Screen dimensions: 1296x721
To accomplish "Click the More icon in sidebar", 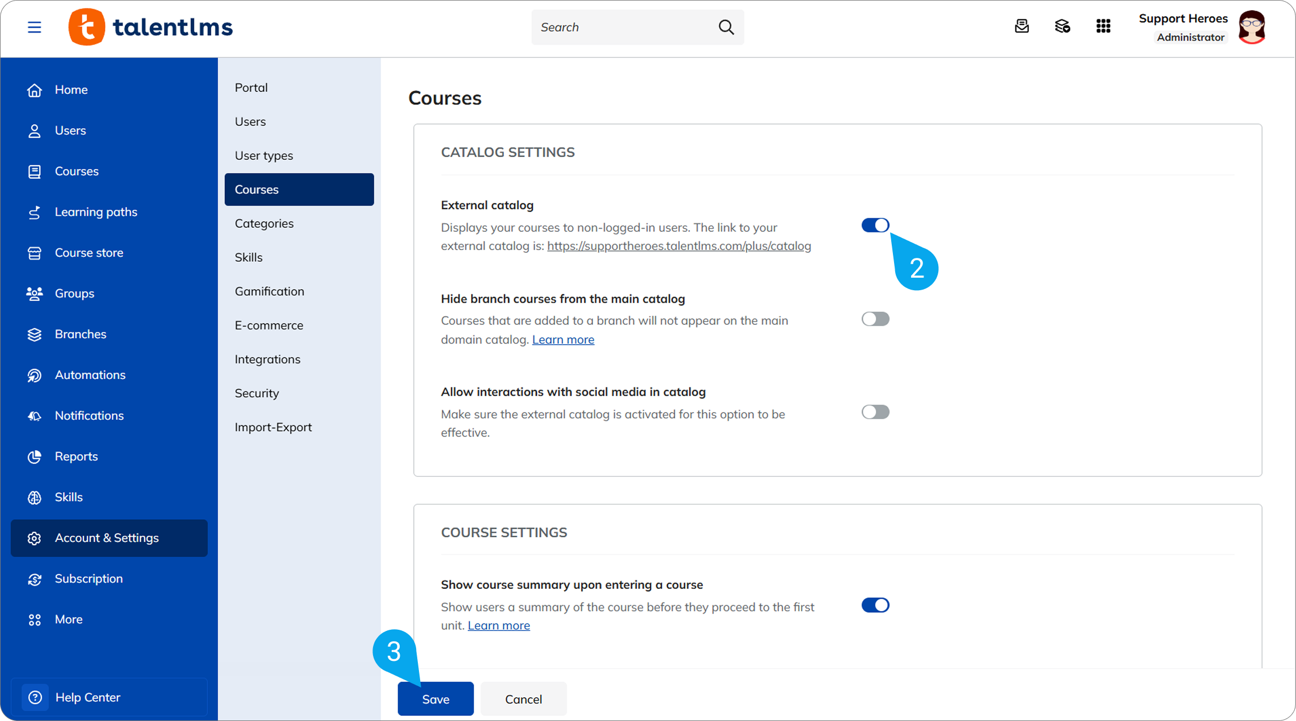I will pos(35,620).
